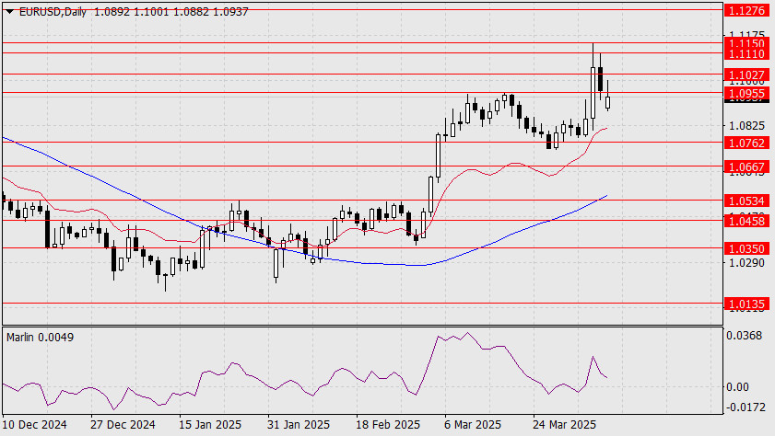Image resolution: width=775 pixels, height=436 pixels.
Task: Click the 24 Mar 2025 date label
Action: coord(564,425)
